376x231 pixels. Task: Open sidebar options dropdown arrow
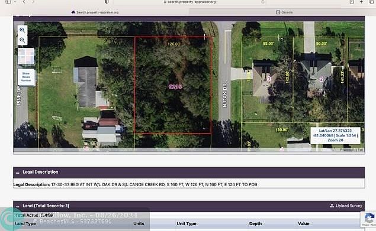15,2
